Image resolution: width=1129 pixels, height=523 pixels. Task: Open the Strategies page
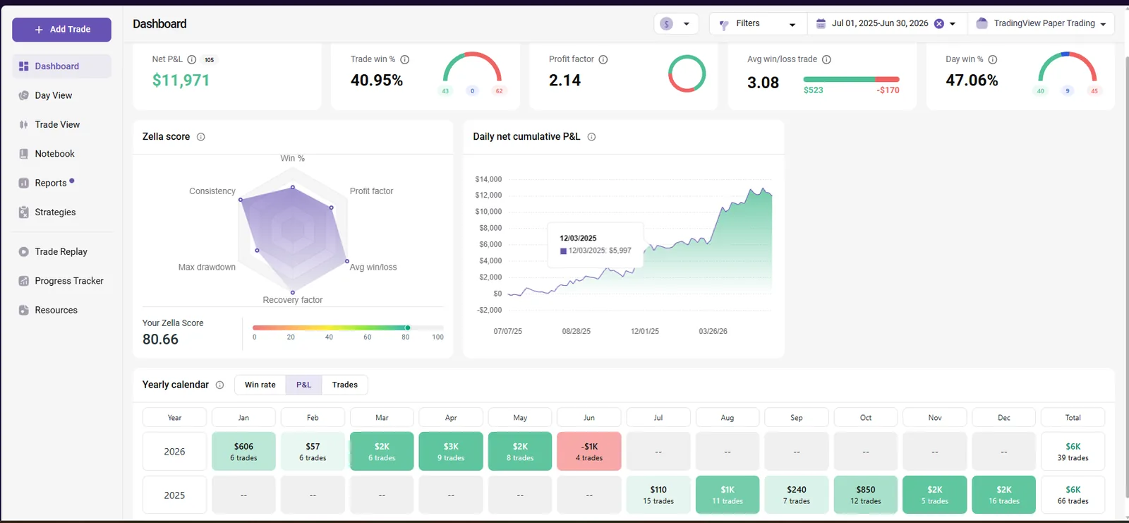click(55, 212)
